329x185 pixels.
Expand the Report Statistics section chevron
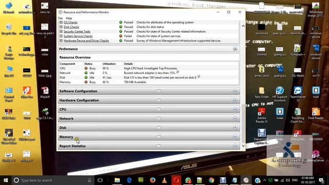tap(235, 146)
